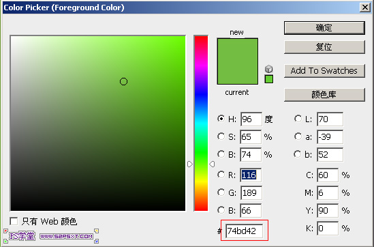The width and height of the screenshot is (374, 247).
Task: Click the Y yellow field showing 90
Action: [328, 210]
